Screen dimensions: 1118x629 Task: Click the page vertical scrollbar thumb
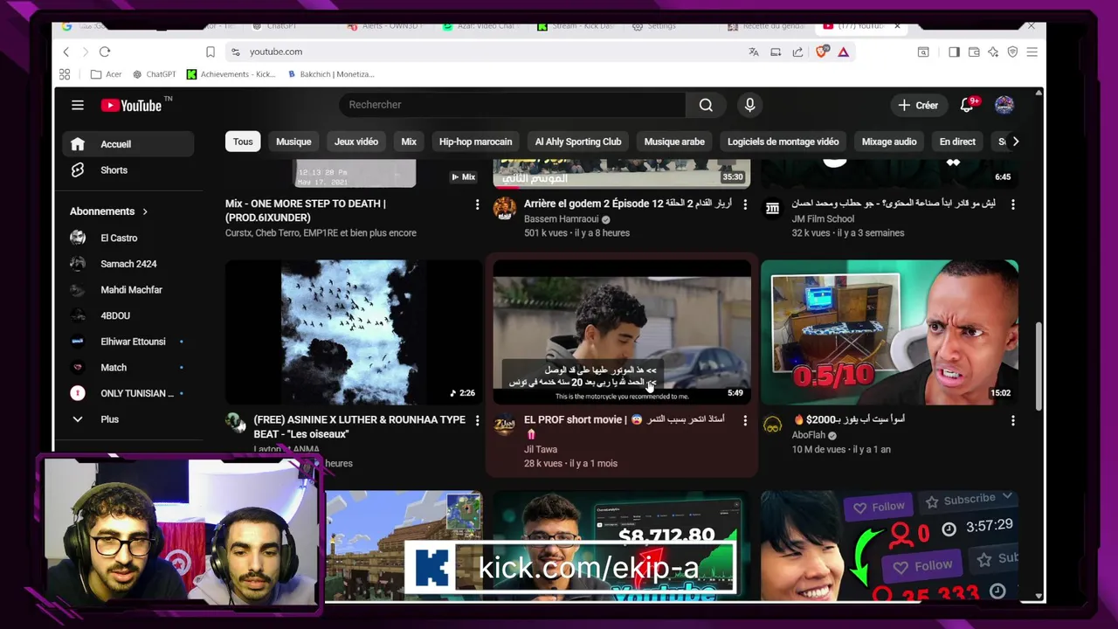[1039, 365]
